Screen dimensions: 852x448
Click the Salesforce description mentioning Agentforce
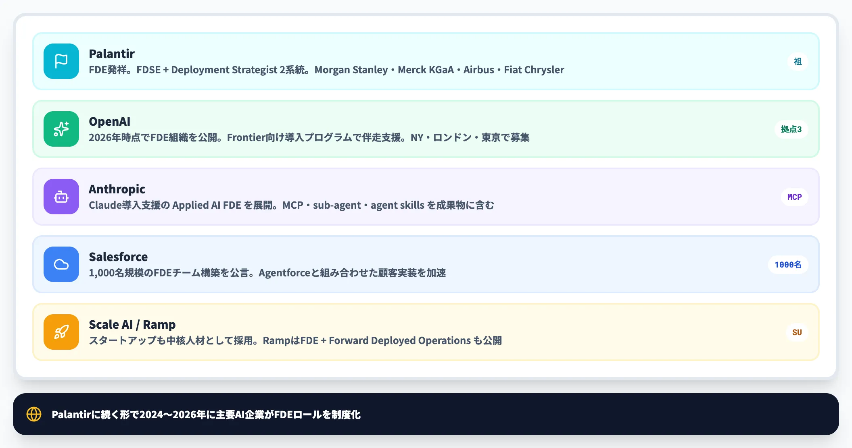267,273
